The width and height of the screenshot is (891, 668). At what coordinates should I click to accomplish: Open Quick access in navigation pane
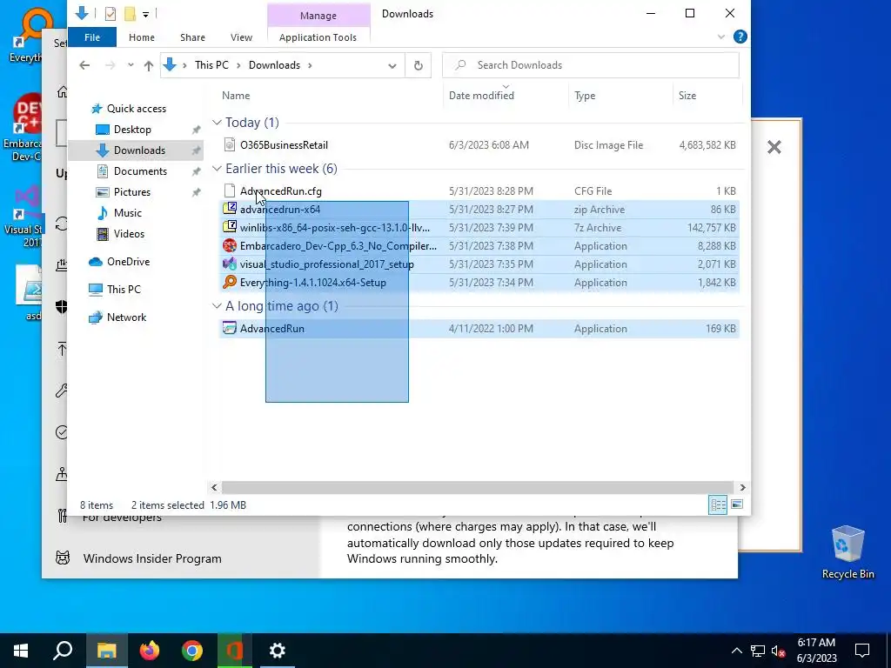point(137,109)
